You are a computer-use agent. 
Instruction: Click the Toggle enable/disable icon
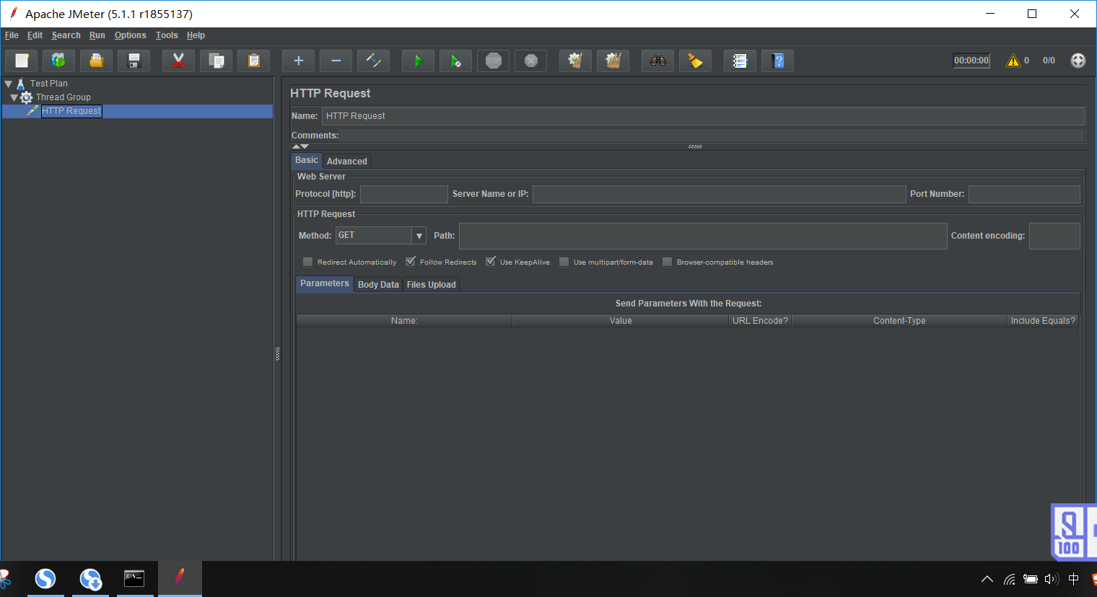point(373,61)
